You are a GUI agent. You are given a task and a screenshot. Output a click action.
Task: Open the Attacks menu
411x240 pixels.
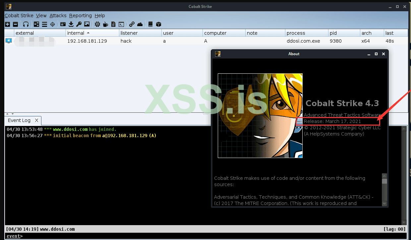point(58,16)
